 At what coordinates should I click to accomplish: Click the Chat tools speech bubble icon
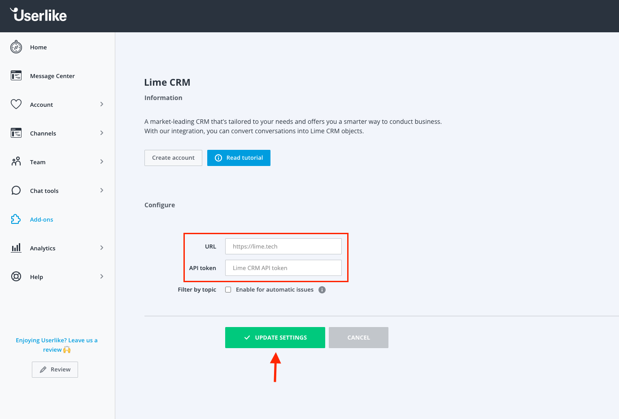(16, 191)
